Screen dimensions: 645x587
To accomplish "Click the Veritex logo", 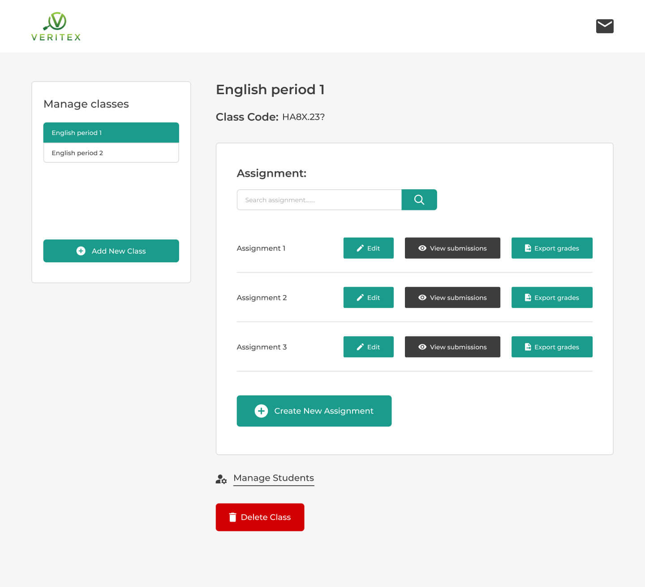I will pos(56,27).
